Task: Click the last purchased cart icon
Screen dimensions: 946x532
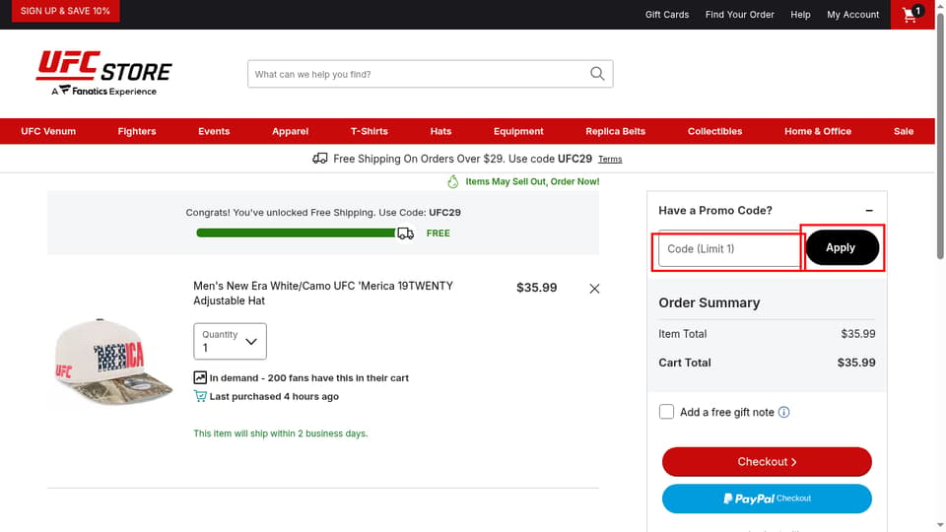Action: 200,396
